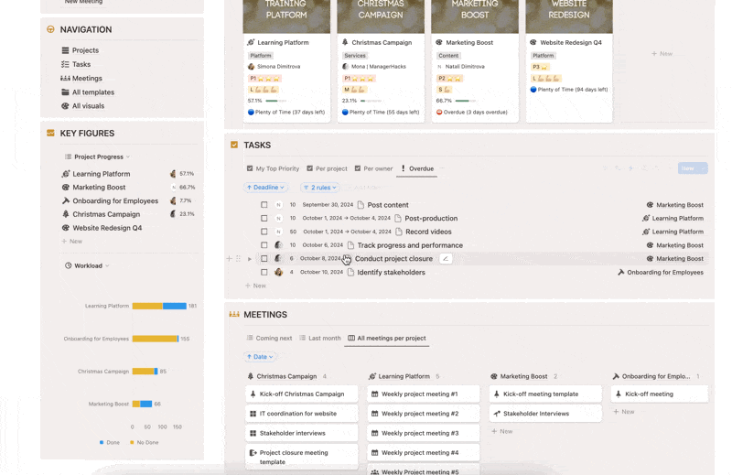Image resolution: width=732 pixels, height=475 pixels.
Task: Open Kick-off Christmas Campaign meeting card
Action: point(302,394)
